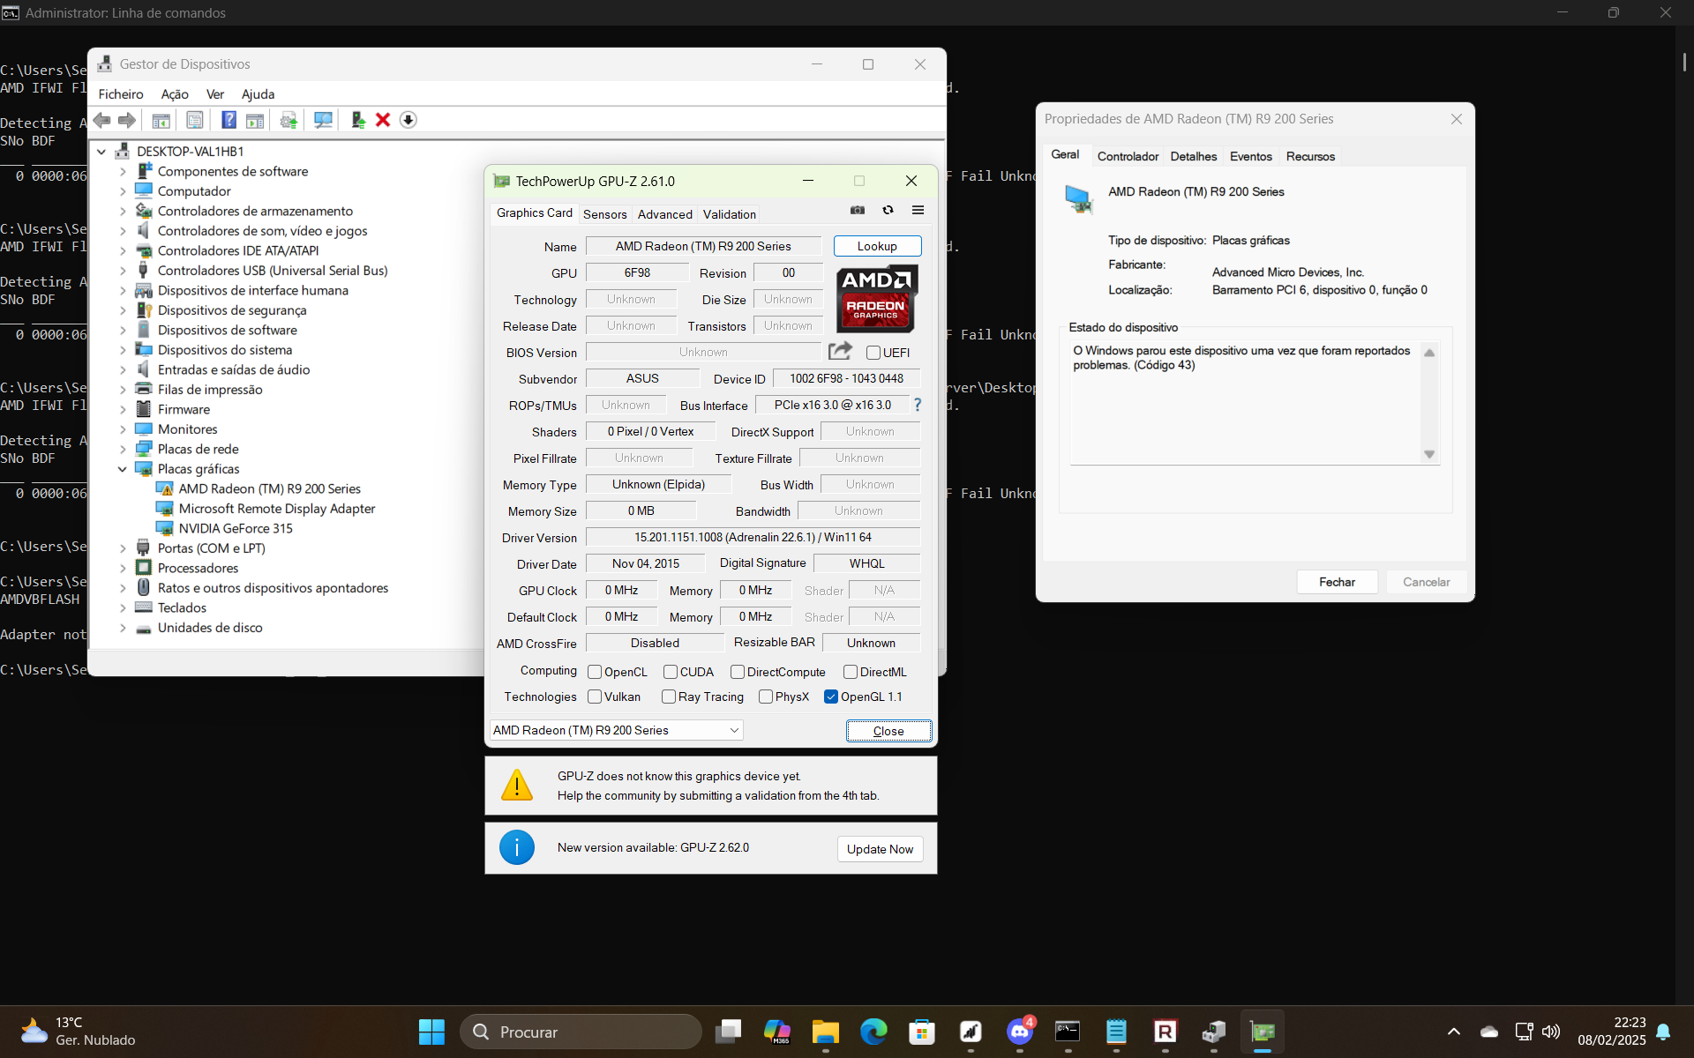Open Microsoft Edge from the taskbar
Screen dimensions: 1694x1058
(x=873, y=1032)
